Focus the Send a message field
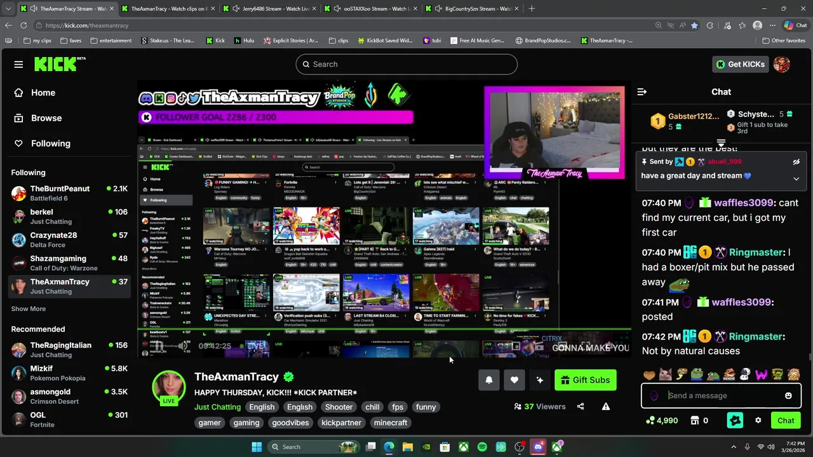Image resolution: width=813 pixels, height=457 pixels. pyautogui.click(x=721, y=395)
